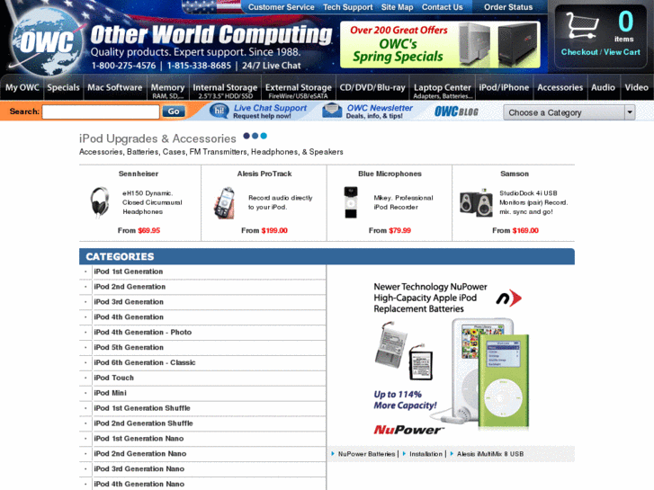
Task: Select iPod 3rd Generation category
Action: tap(129, 302)
